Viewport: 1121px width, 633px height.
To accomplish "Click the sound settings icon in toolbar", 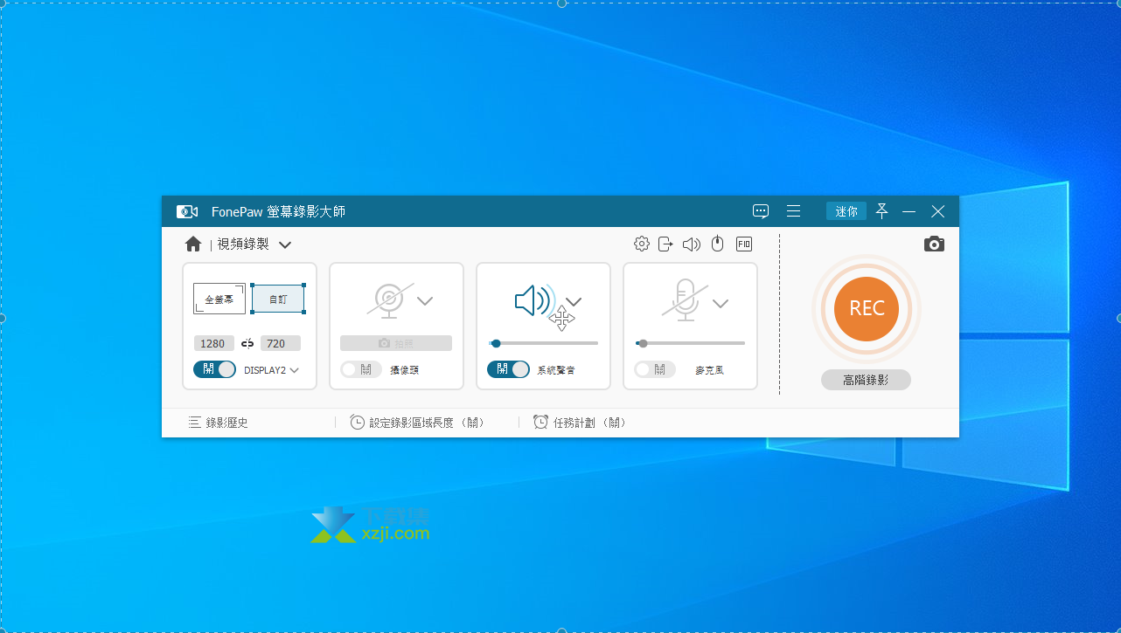I will tap(692, 244).
